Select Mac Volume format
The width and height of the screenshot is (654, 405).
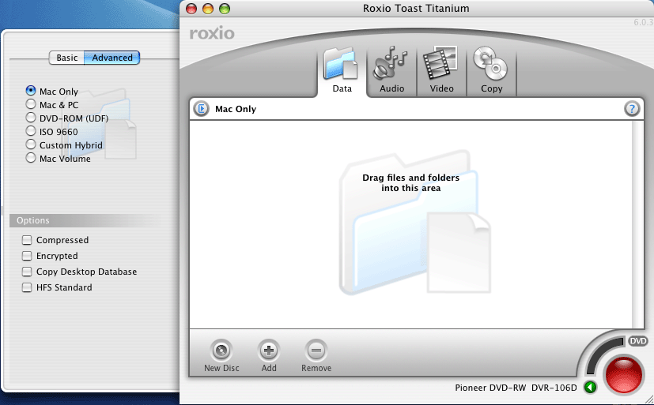(x=58, y=158)
